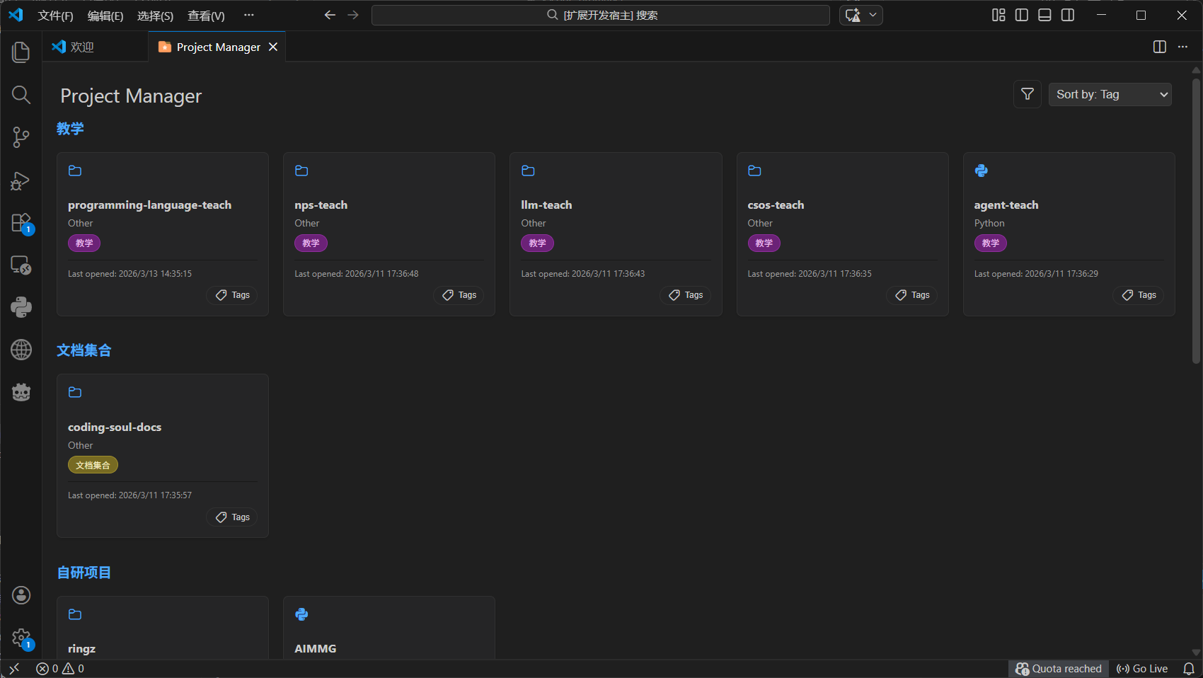Toggle the bottom panel
Image resolution: width=1203 pixels, height=678 pixels.
click(1044, 15)
